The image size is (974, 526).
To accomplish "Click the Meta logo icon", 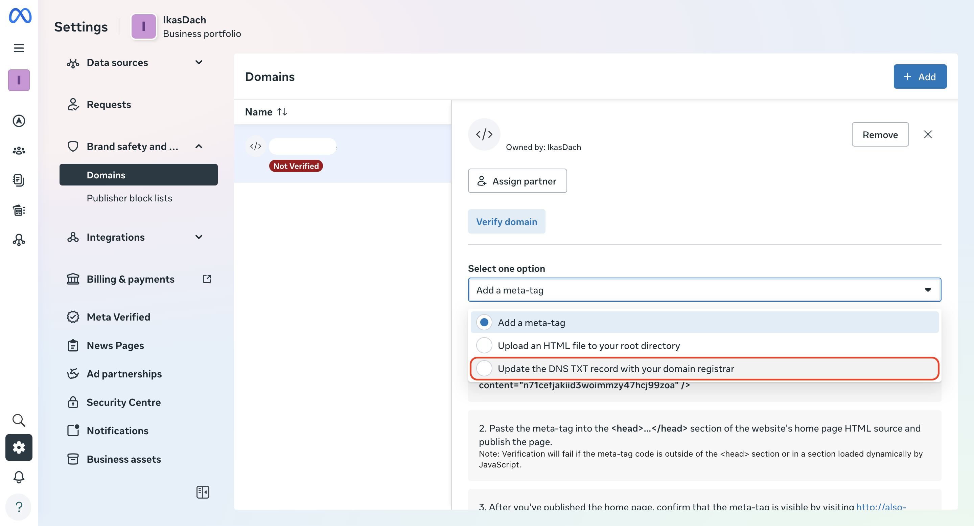I will click(x=20, y=16).
